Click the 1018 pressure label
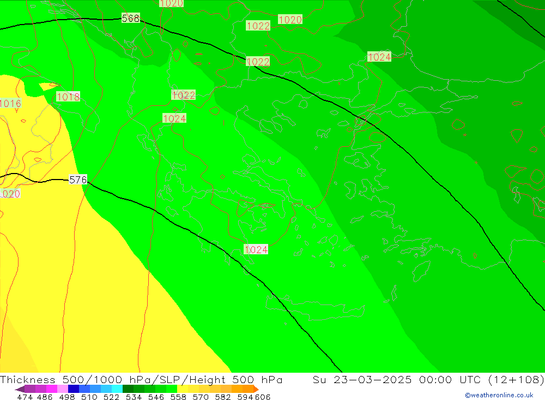Screen dimensions: 545x400 [x=68, y=97]
